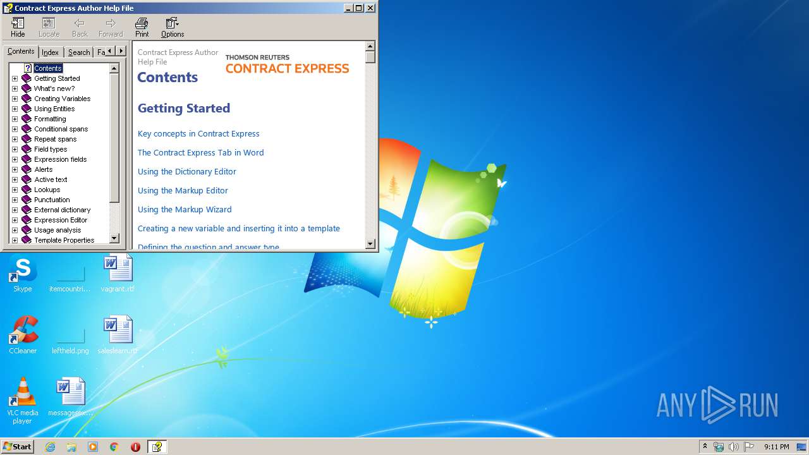Expand the Expression fields tree node
This screenshot has height=455, width=809.
click(x=15, y=159)
